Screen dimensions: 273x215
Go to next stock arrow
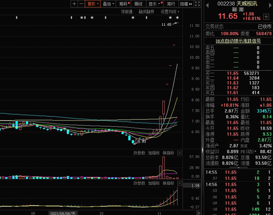tap(270, 5)
